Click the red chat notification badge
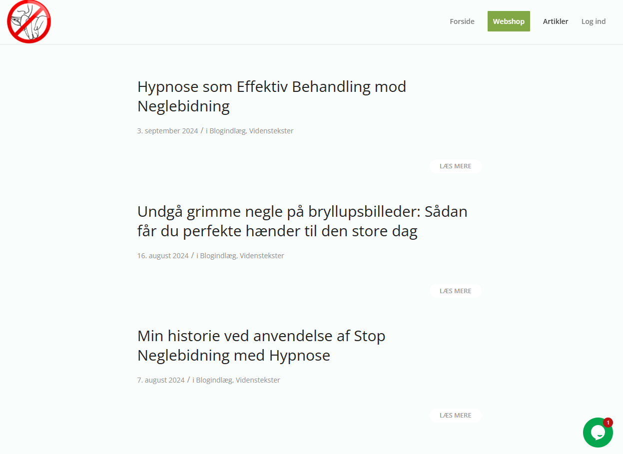The height and width of the screenshot is (454, 623). click(608, 423)
